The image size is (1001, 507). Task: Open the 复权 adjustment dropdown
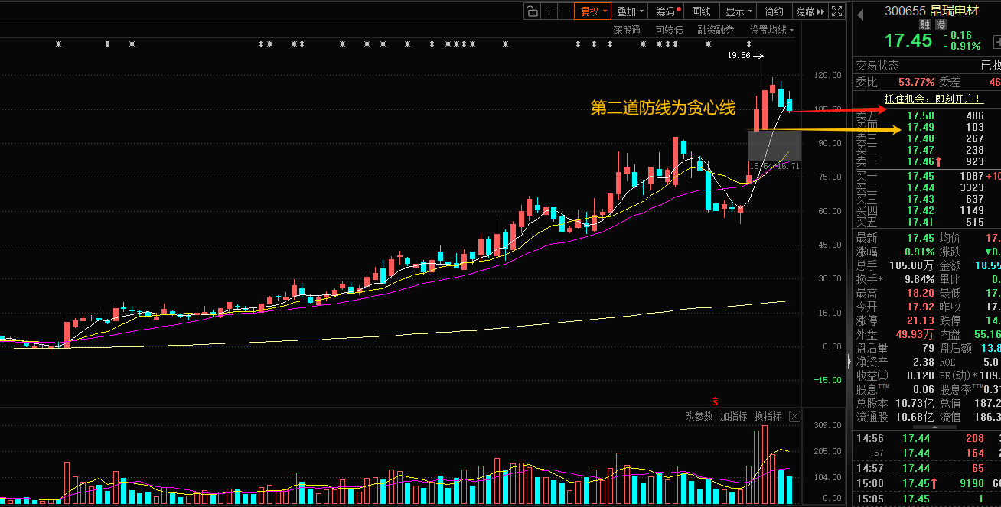[x=593, y=11]
